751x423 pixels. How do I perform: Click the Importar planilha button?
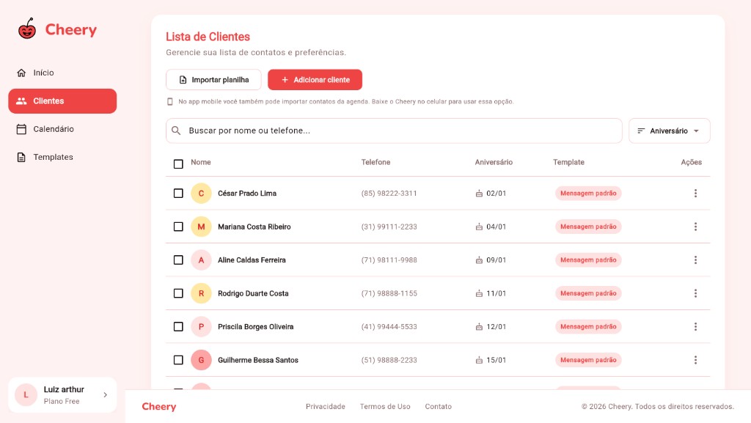[x=213, y=80]
